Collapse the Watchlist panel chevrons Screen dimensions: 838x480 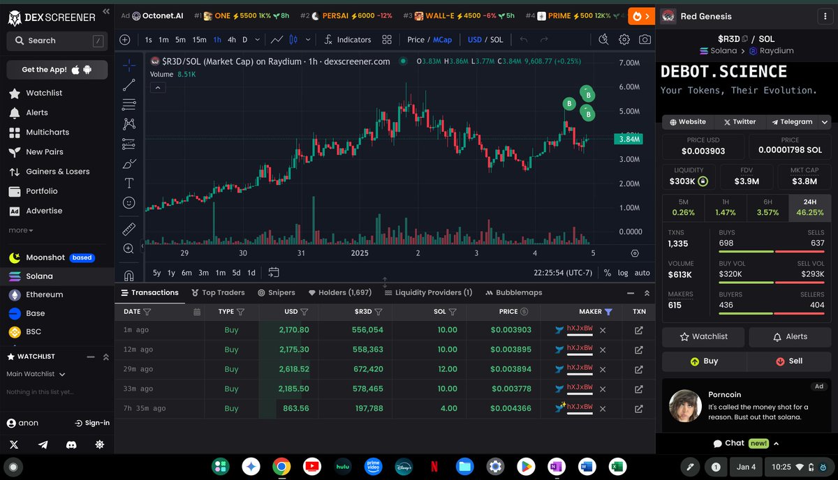tap(105, 357)
